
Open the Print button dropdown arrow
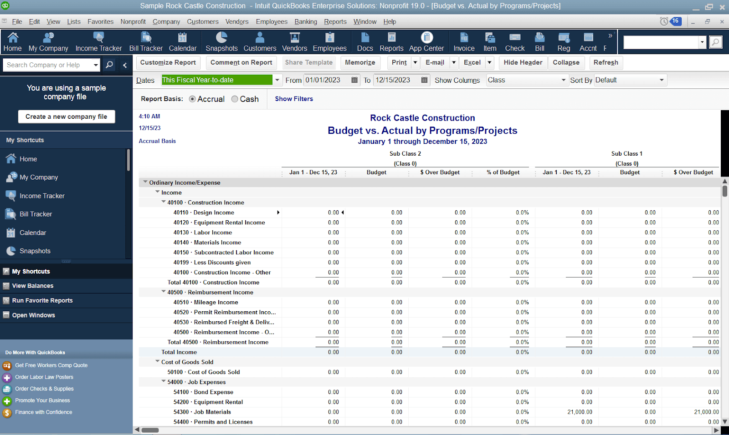pyautogui.click(x=415, y=62)
